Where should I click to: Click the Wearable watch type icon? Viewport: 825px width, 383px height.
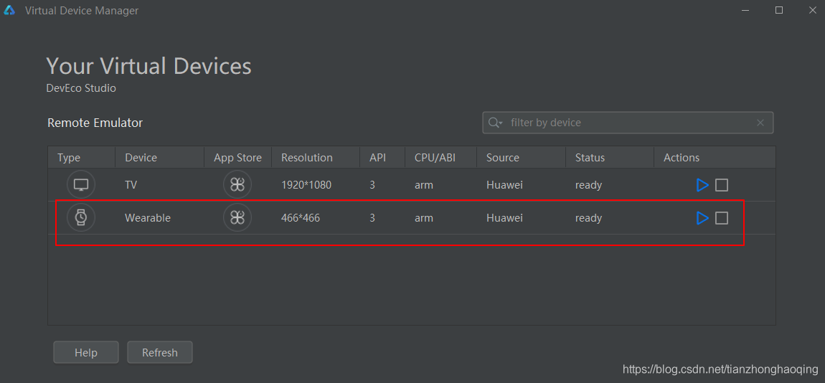pyautogui.click(x=81, y=217)
